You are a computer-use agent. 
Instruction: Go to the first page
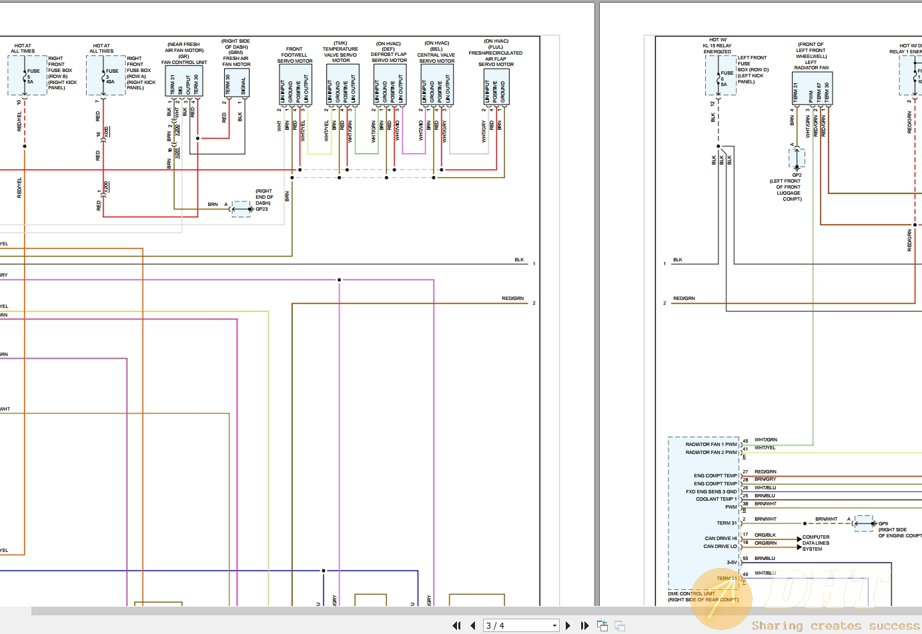coord(457,625)
